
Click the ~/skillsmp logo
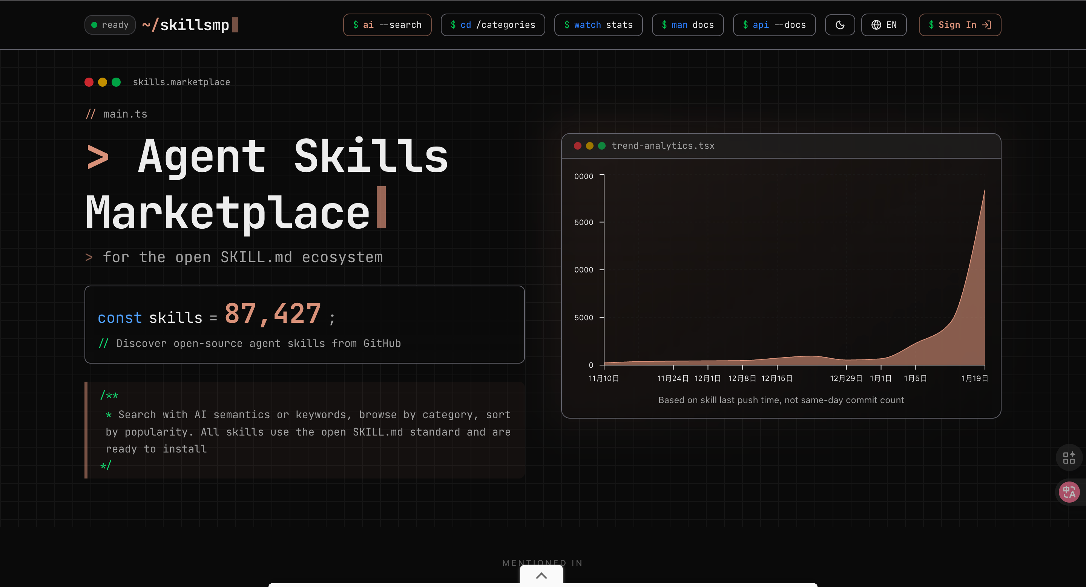186,25
